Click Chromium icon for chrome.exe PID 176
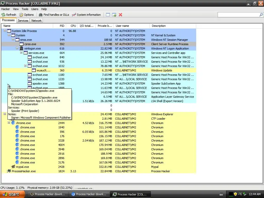 17,136
